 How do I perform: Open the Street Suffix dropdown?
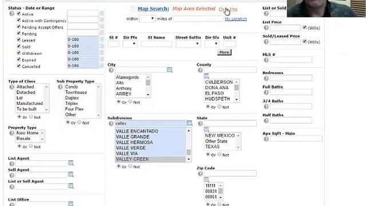tap(188, 43)
